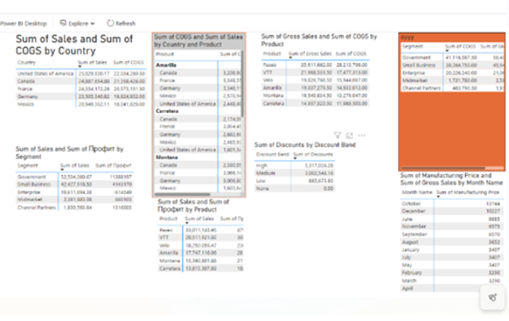Screen dimensions: 509x321
Task: Click sort arrow under Sum of Manufacturing Price header
Action: point(438,197)
